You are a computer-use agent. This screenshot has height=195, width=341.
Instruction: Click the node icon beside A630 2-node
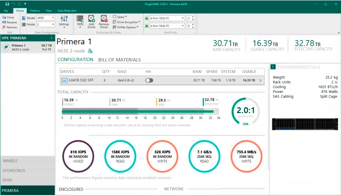pyautogui.click(x=90, y=51)
